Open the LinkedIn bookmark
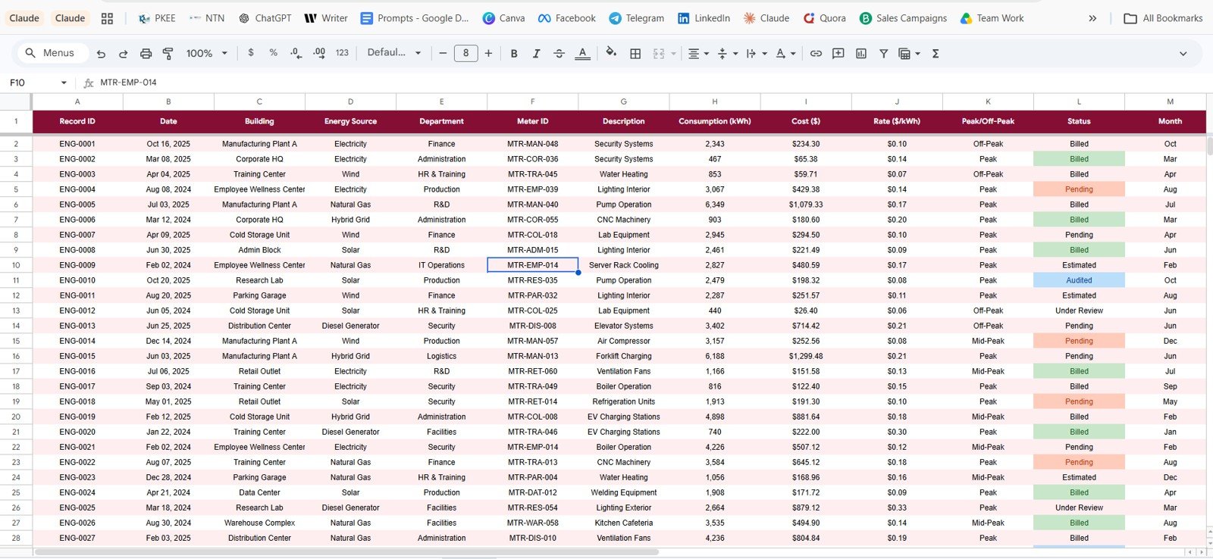The height and width of the screenshot is (559, 1213). pos(704,18)
